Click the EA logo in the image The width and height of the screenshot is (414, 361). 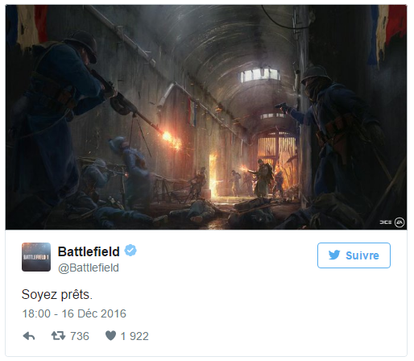pos(400,222)
